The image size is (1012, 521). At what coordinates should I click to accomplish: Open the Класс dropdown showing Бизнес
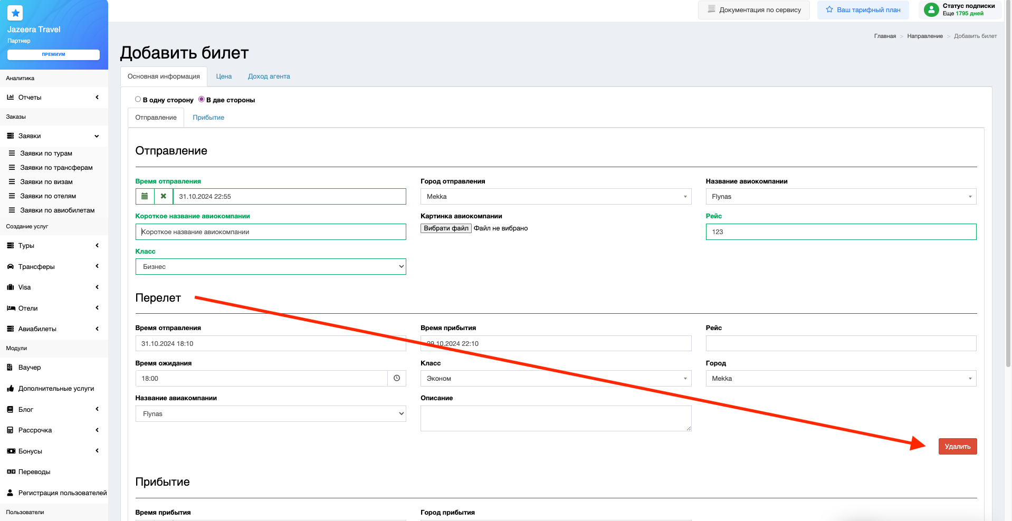pos(271,267)
